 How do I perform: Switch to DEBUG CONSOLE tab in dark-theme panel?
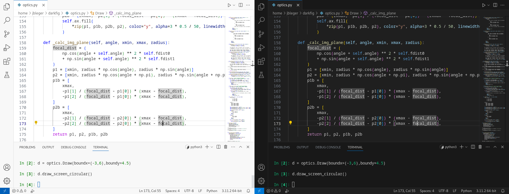(328, 147)
